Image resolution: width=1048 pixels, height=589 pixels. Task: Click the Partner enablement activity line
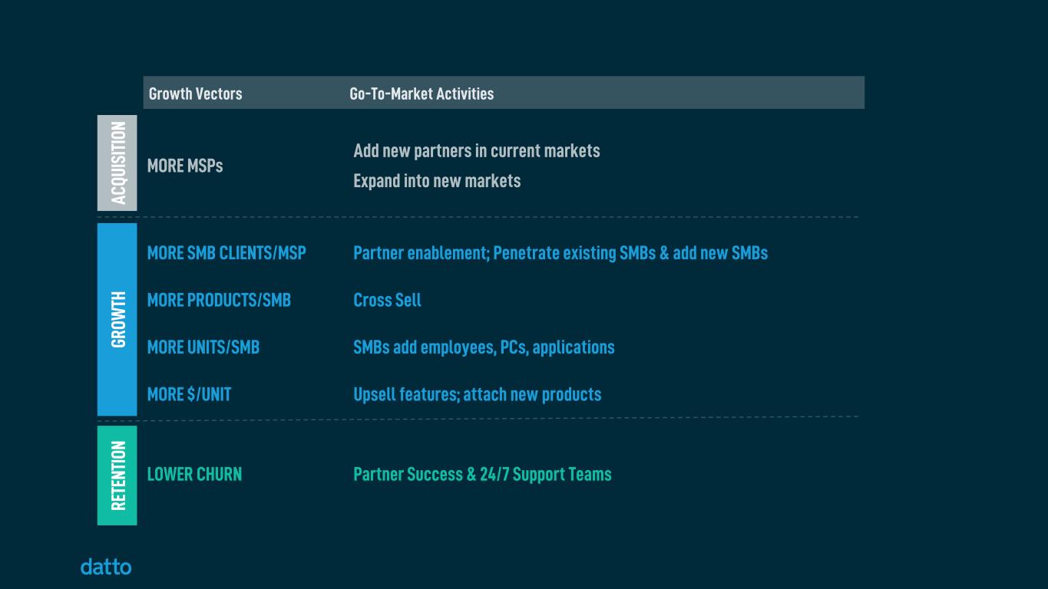(560, 253)
